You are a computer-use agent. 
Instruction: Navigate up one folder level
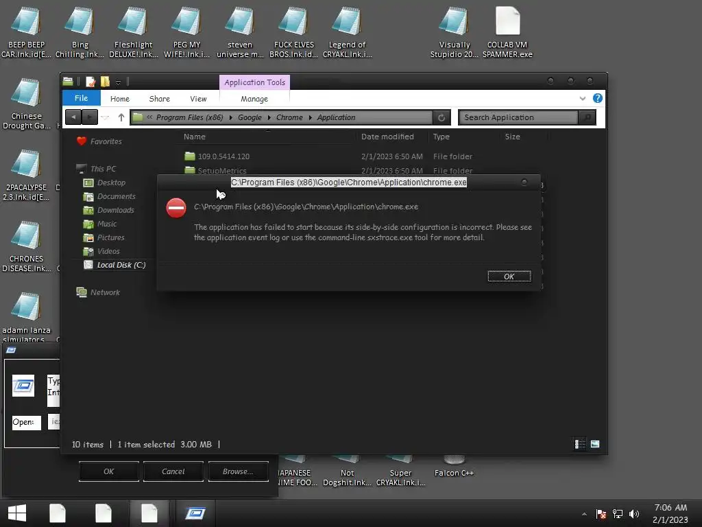pos(121,117)
